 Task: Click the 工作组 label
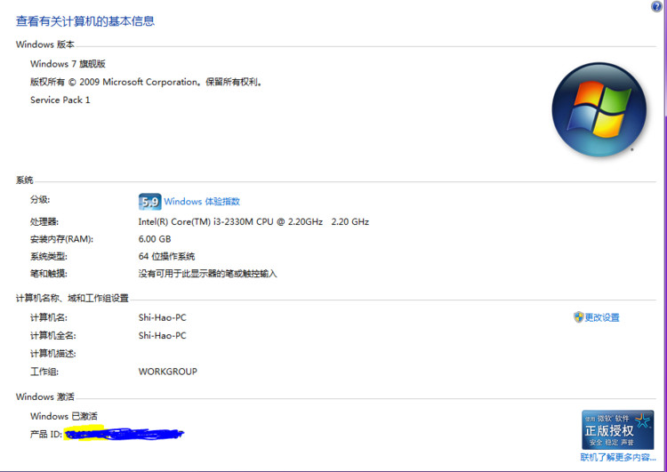(x=44, y=372)
